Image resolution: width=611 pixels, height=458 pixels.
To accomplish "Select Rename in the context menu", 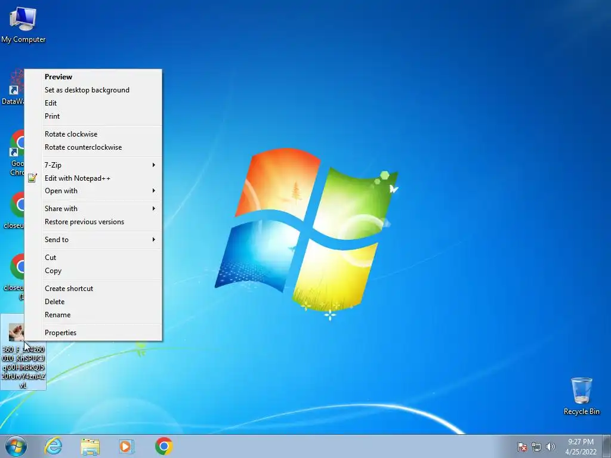I will (93, 315).
